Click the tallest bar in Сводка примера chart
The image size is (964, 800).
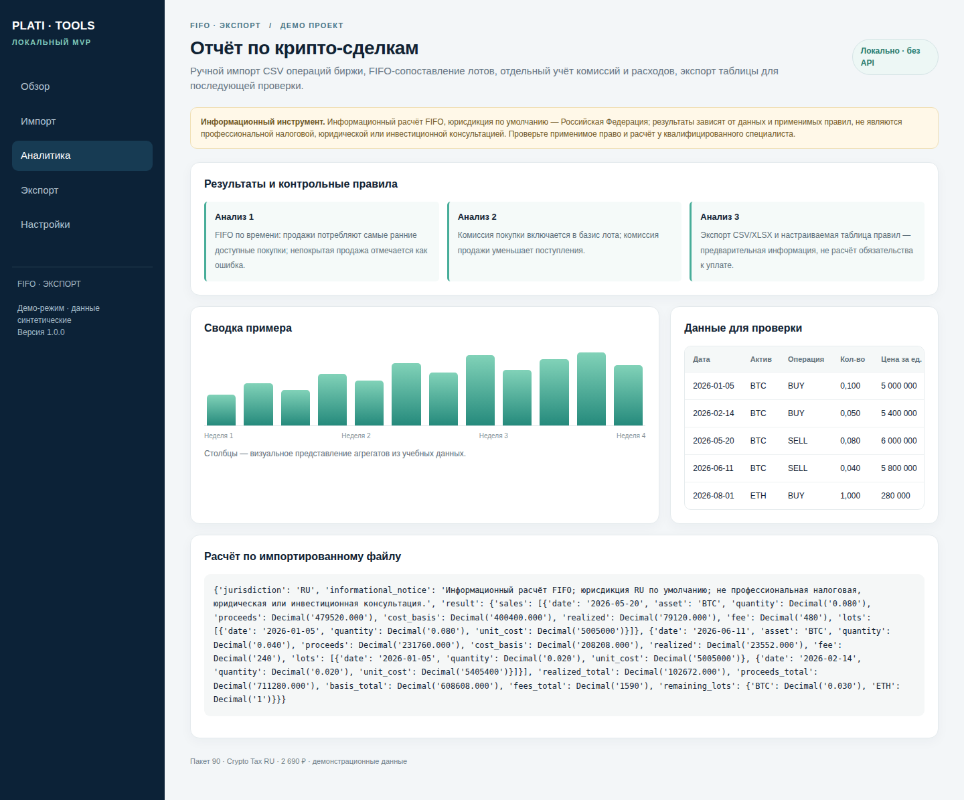[x=591, y=389]
